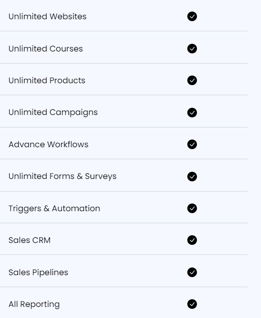Click the Advance Workflows feature label
The height and width of the screenshot is (318, 261).
click(x=49, y=144)
